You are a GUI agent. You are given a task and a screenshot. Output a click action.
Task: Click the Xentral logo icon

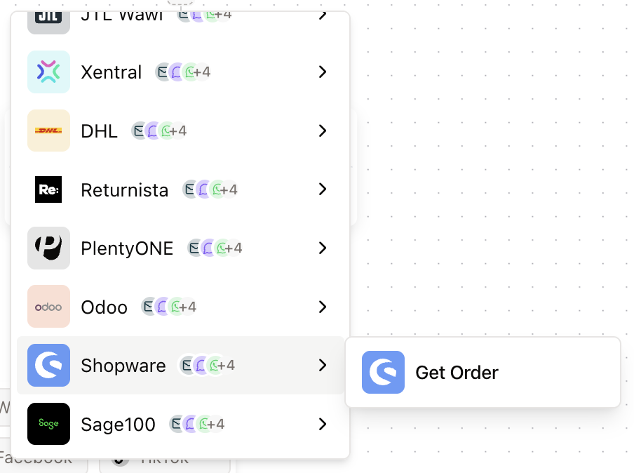pos(48,72)
